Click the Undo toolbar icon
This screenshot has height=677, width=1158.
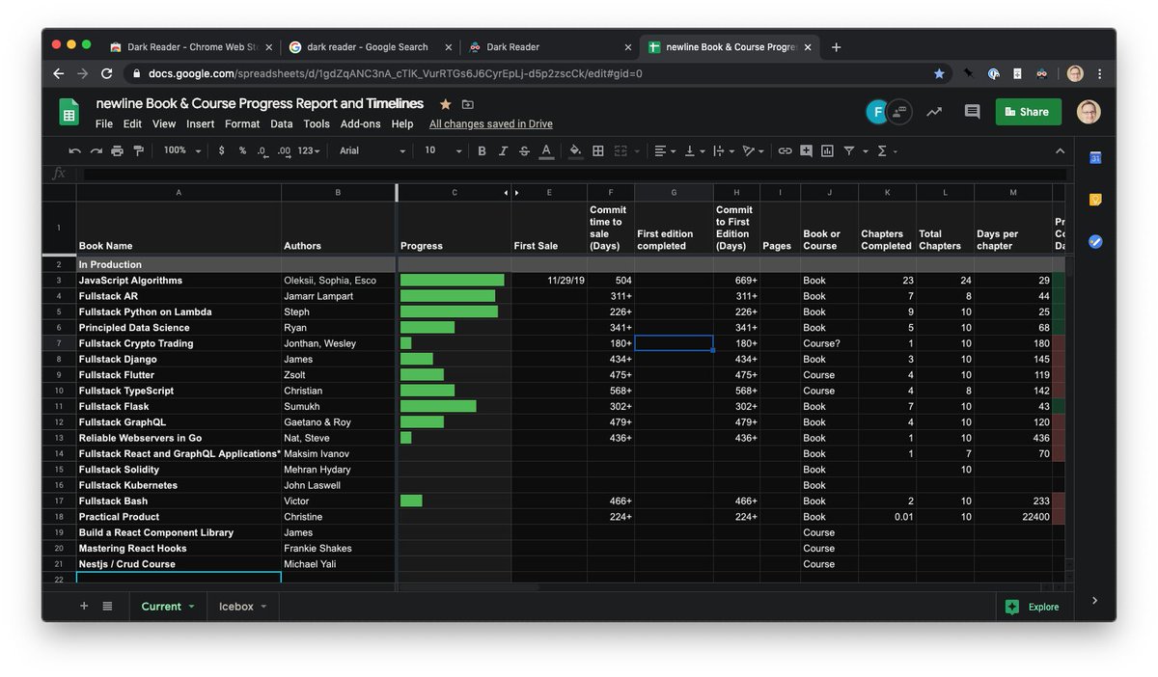74,150
